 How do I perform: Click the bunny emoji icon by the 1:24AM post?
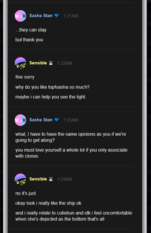click(51, 179)
